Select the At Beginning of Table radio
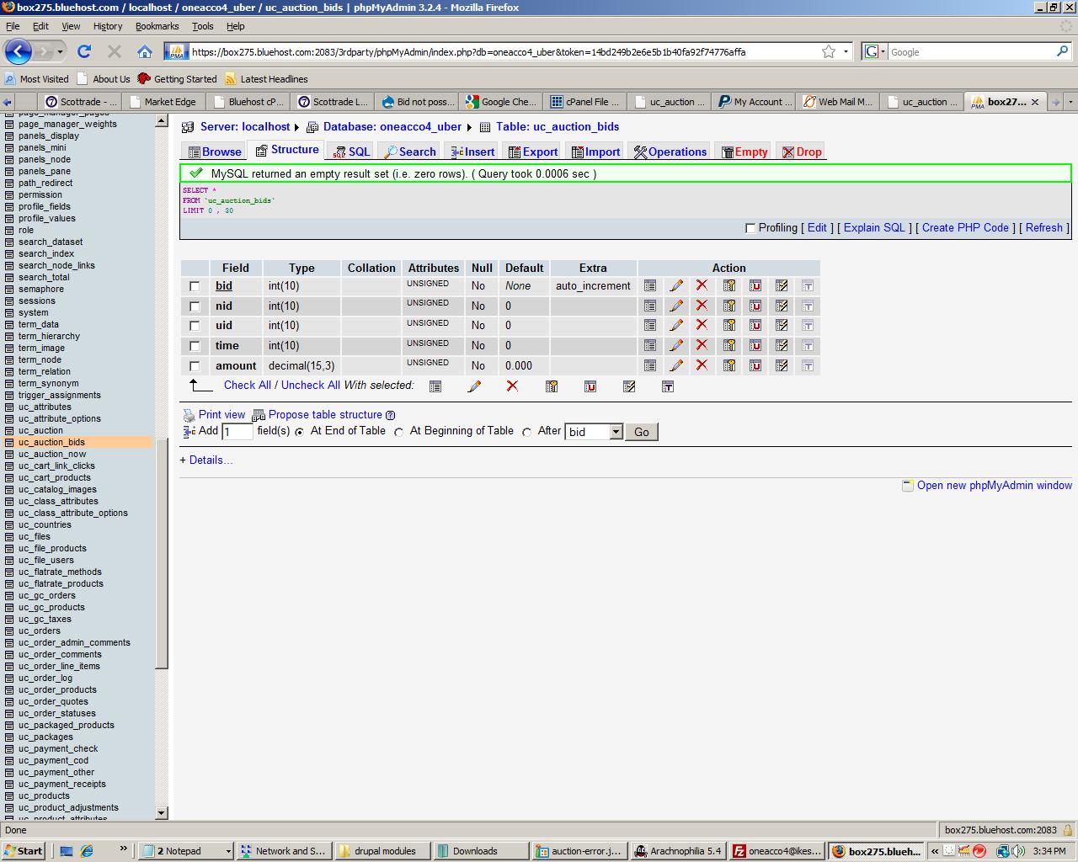Viewport: 1078px width, 862px height. coord(399,432)
